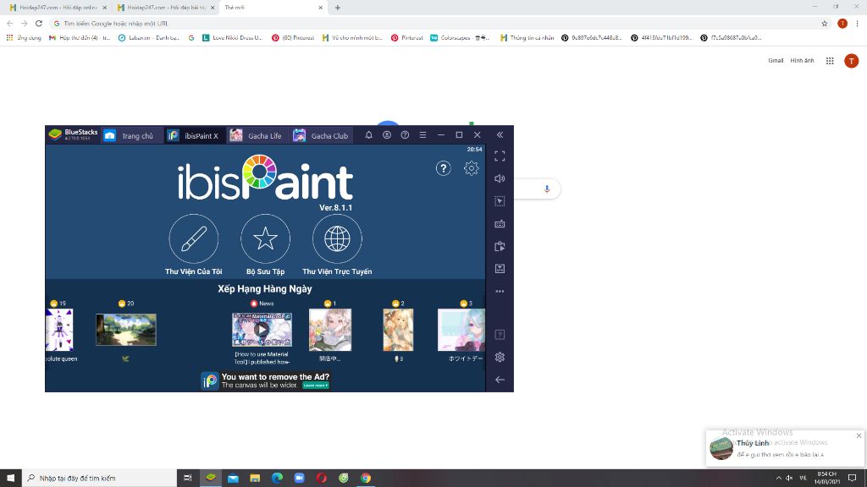Click Google voice search microphone

547,189
